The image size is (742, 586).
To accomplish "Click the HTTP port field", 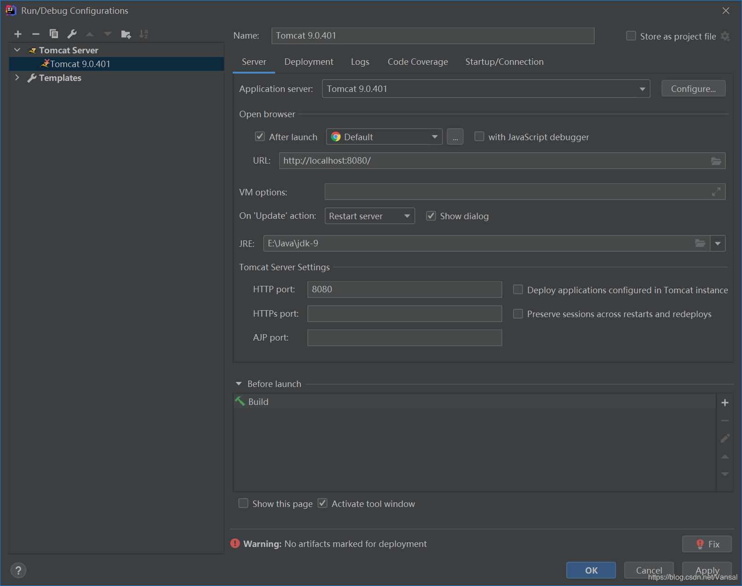I will pyautogui.click(x=404, y=290).
